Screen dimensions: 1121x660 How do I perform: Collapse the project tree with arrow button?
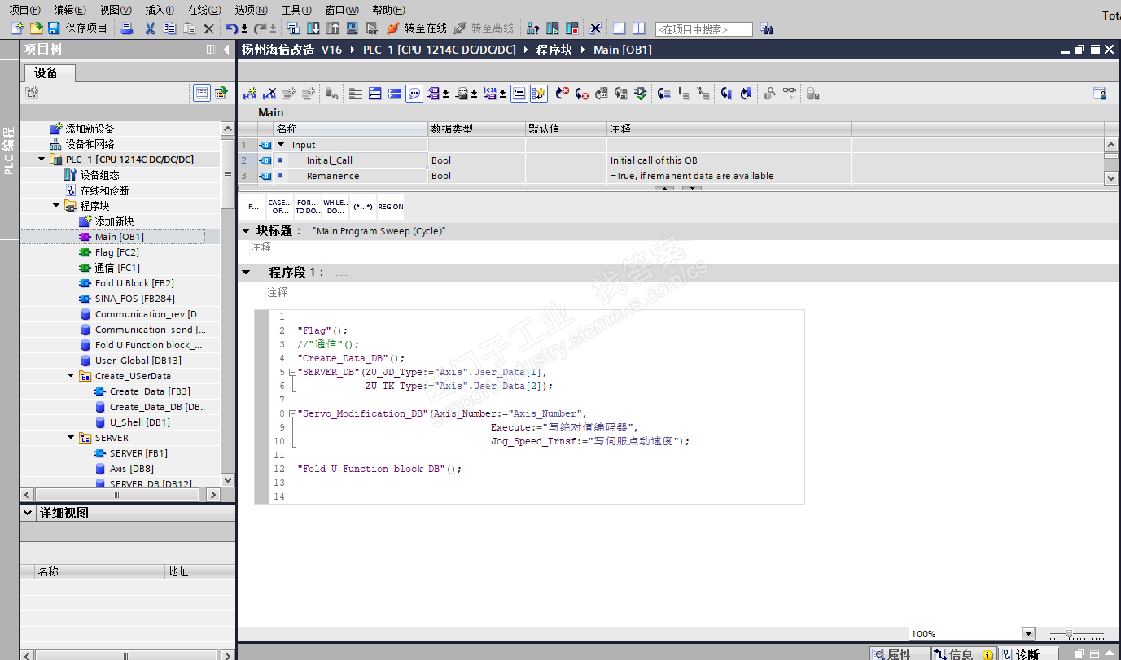pyautogui.click(x=226, y=50)
